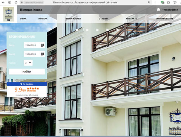This screenshot has height=137, width=181.
Task: Reload the page with refresh icon
Action: point(16,2)
